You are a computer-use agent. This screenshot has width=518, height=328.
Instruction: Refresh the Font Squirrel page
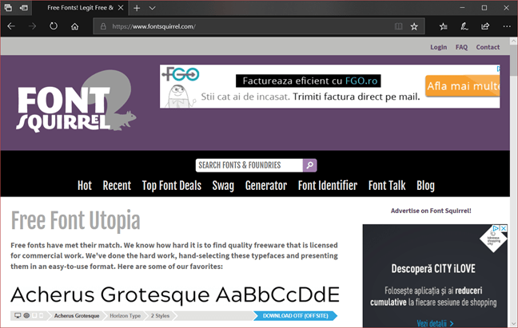click(54, 26)
